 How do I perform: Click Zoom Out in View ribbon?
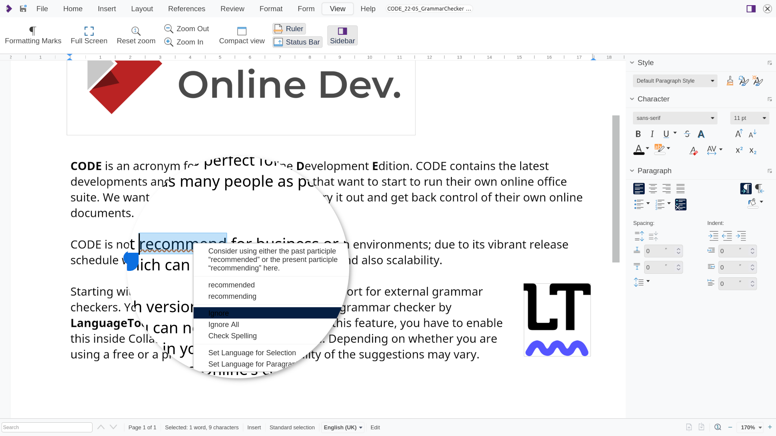pos(187,29)
